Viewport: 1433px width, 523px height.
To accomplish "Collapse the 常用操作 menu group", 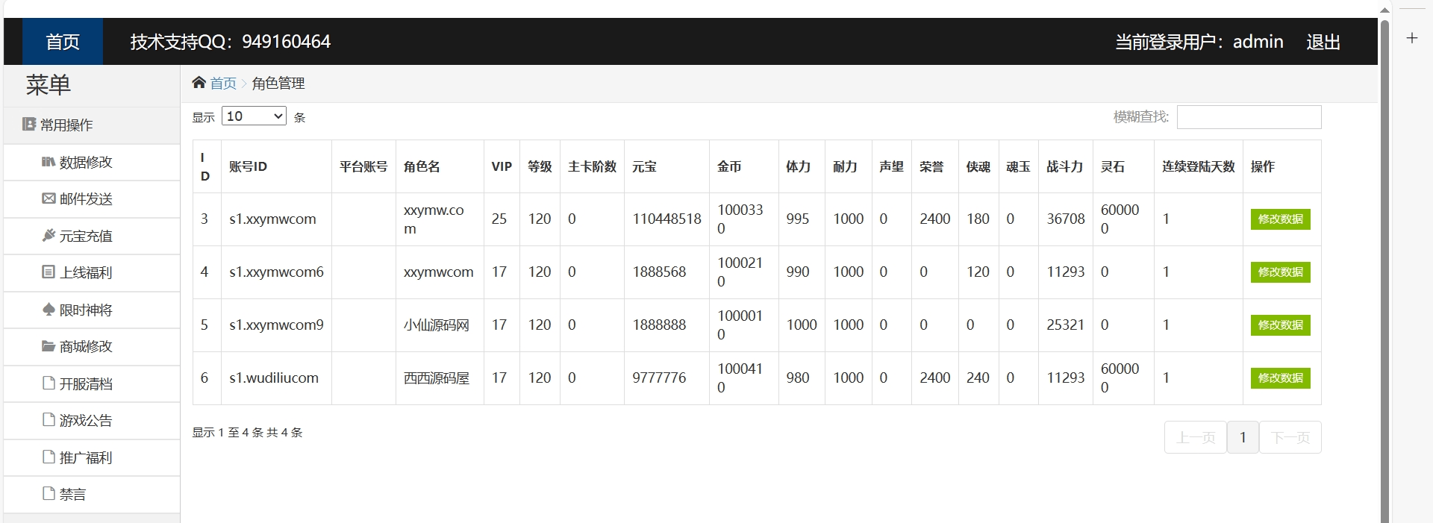I will 92,125.
